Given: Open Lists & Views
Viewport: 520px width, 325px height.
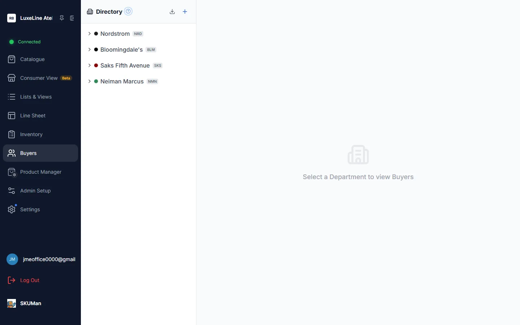Looking at the screenshot, I should click(40, 97).
